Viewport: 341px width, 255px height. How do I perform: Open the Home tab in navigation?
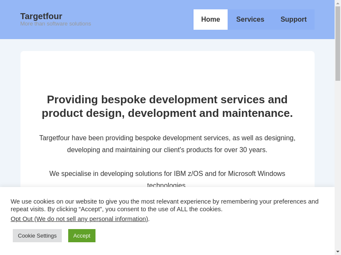211,20
